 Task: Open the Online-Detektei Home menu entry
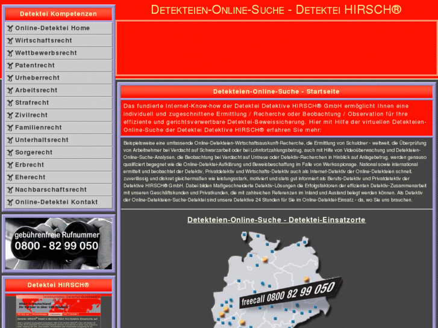58,28
